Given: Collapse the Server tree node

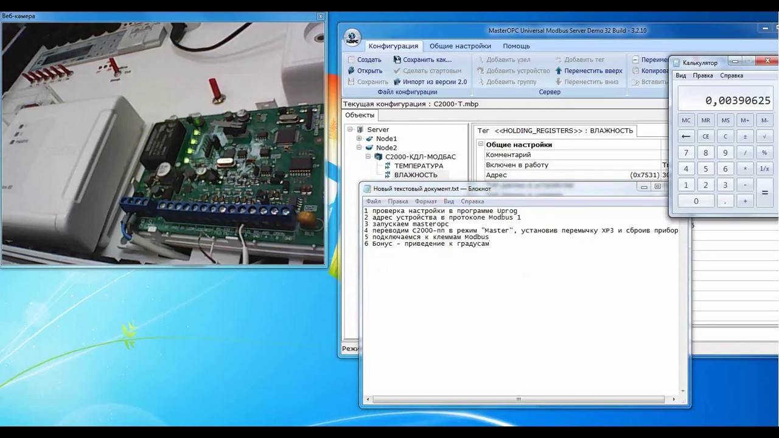Looking at the screenshot, I should point(351,130).
